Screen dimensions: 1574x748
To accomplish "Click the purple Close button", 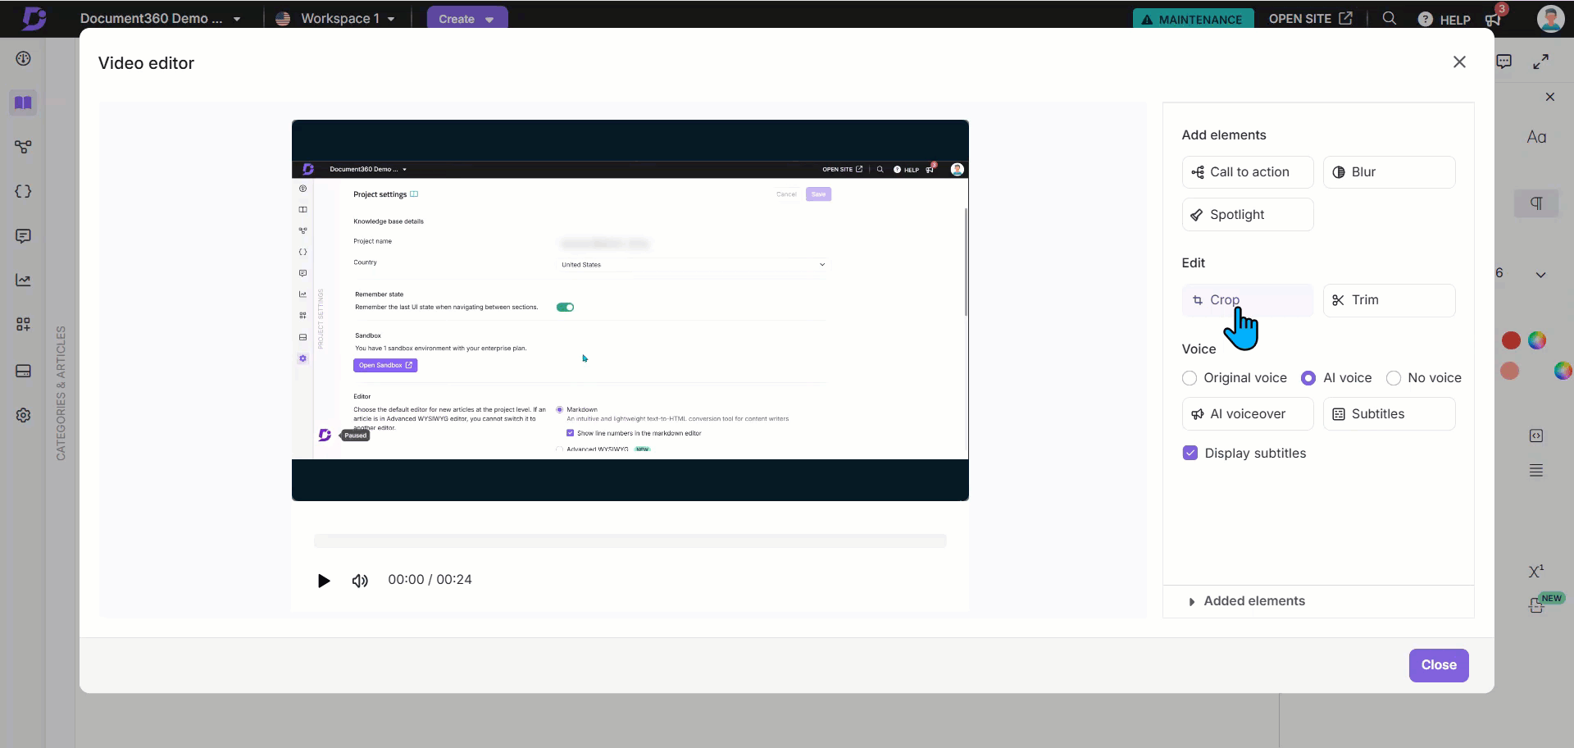I will [1439, 665].
